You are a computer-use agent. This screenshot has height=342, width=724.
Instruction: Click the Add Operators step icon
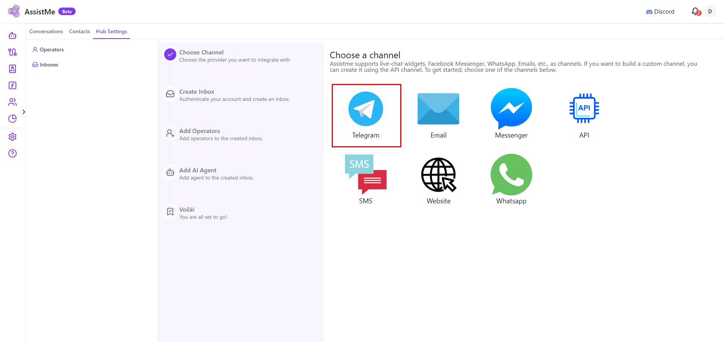pyautogui.click(x=170, y=133)
